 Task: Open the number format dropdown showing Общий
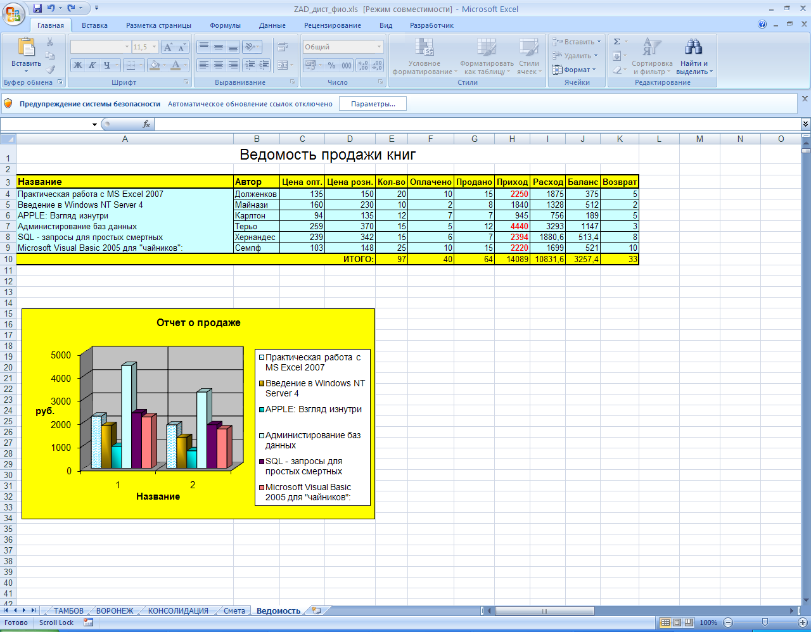380,47
